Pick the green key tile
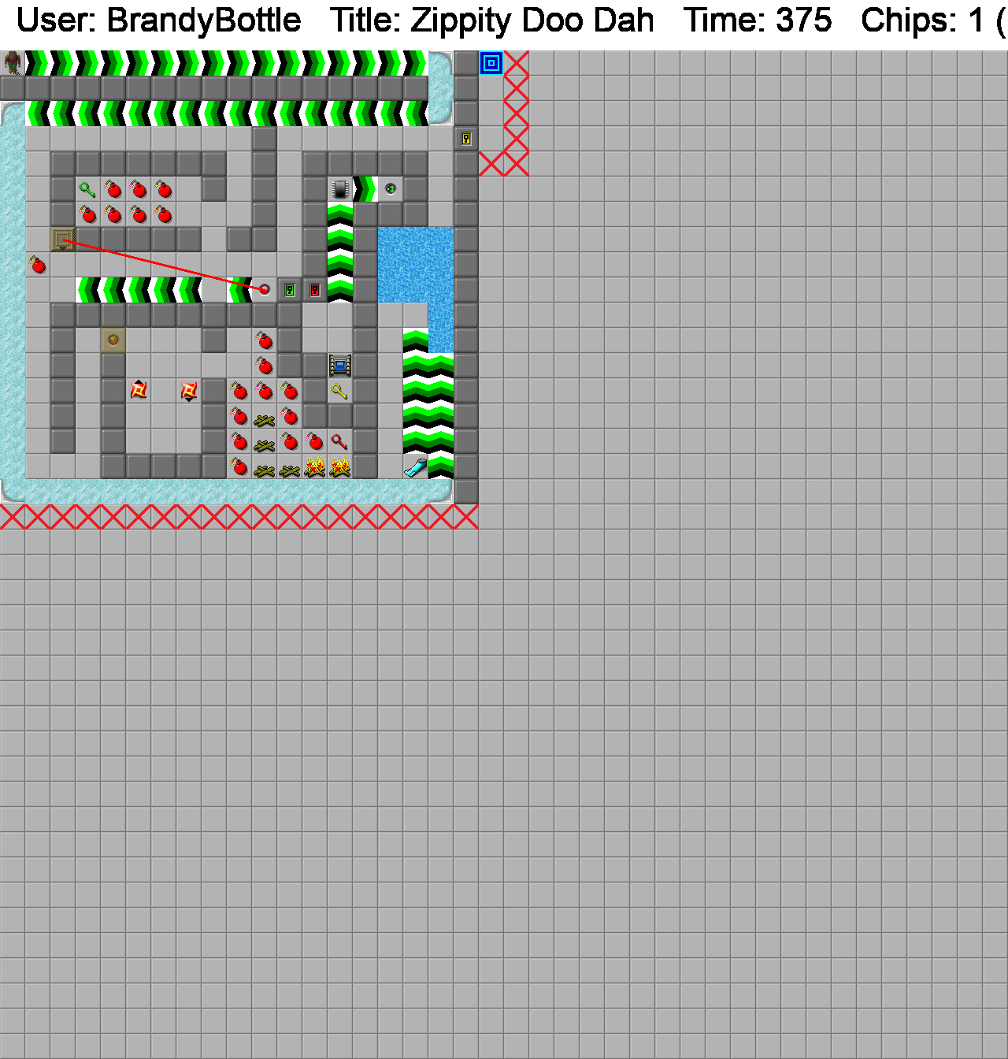The image size is (1008, 1059). (88, 189)
